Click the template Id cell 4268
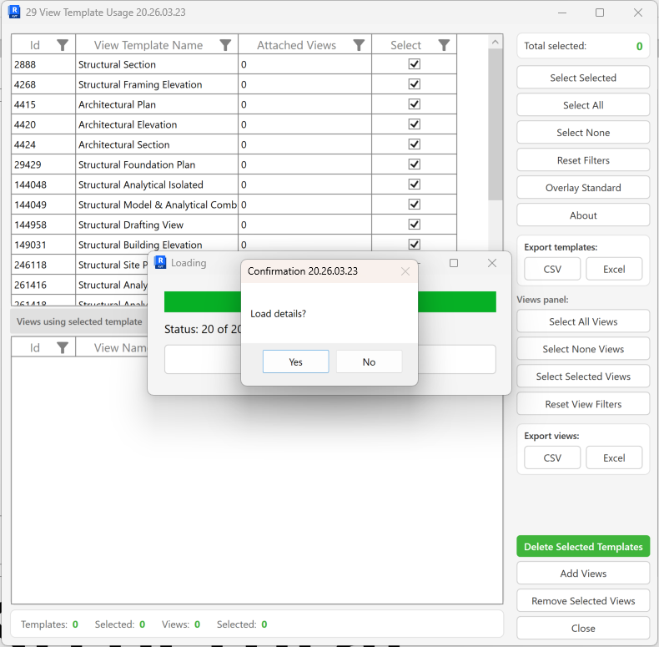The width and height of the screenshot is (659, 647). click(43, 84)
